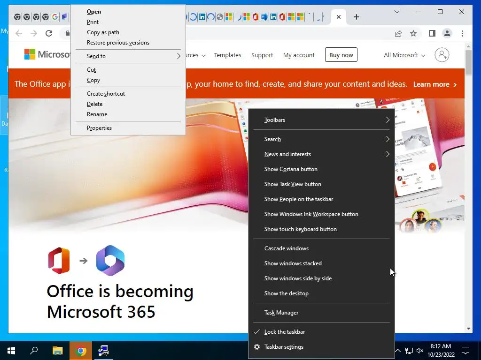Click the sign-in account circle icon
Viewport: 481px width, 360px height.
442,55
